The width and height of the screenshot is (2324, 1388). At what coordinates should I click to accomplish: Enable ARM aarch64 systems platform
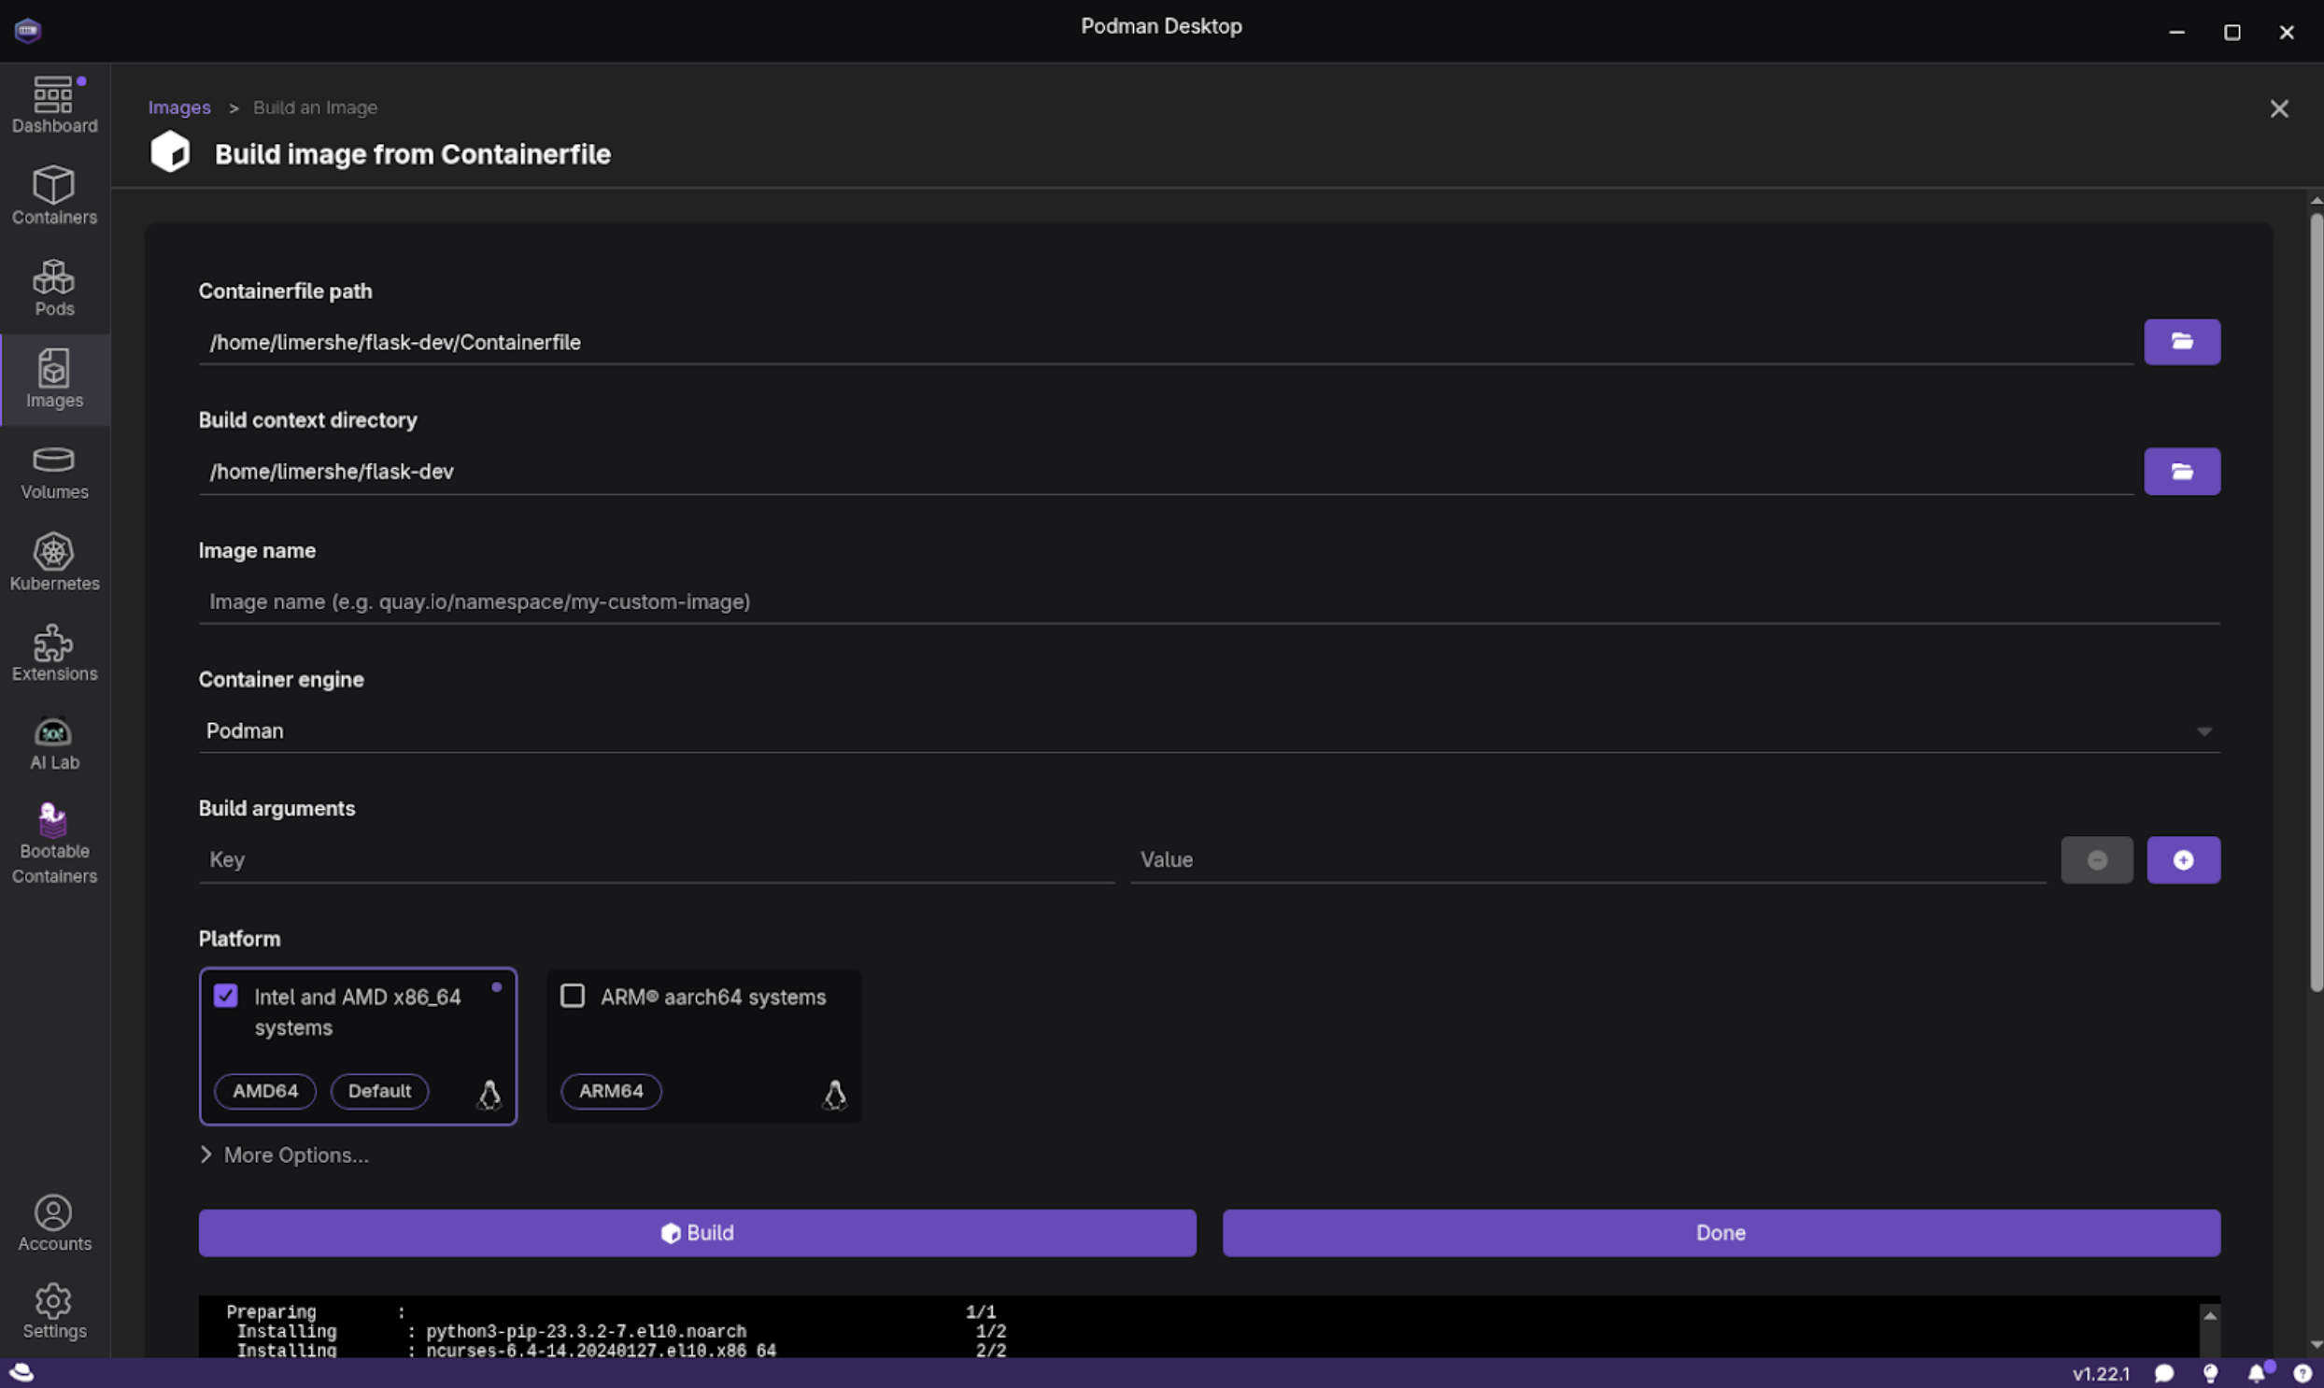tap(573, 995)
